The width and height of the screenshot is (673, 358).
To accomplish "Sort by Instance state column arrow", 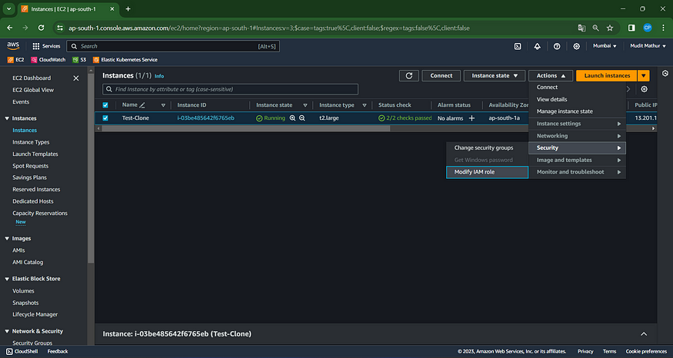I will pos(305,105).
